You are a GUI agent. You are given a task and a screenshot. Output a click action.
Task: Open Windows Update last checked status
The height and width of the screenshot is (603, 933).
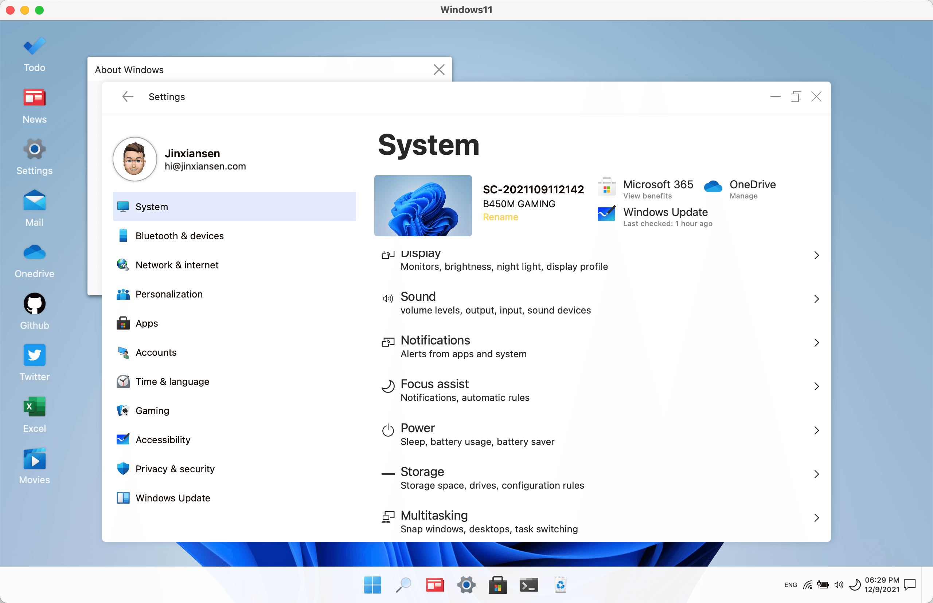pyautogui.click(x=655, y=216)
